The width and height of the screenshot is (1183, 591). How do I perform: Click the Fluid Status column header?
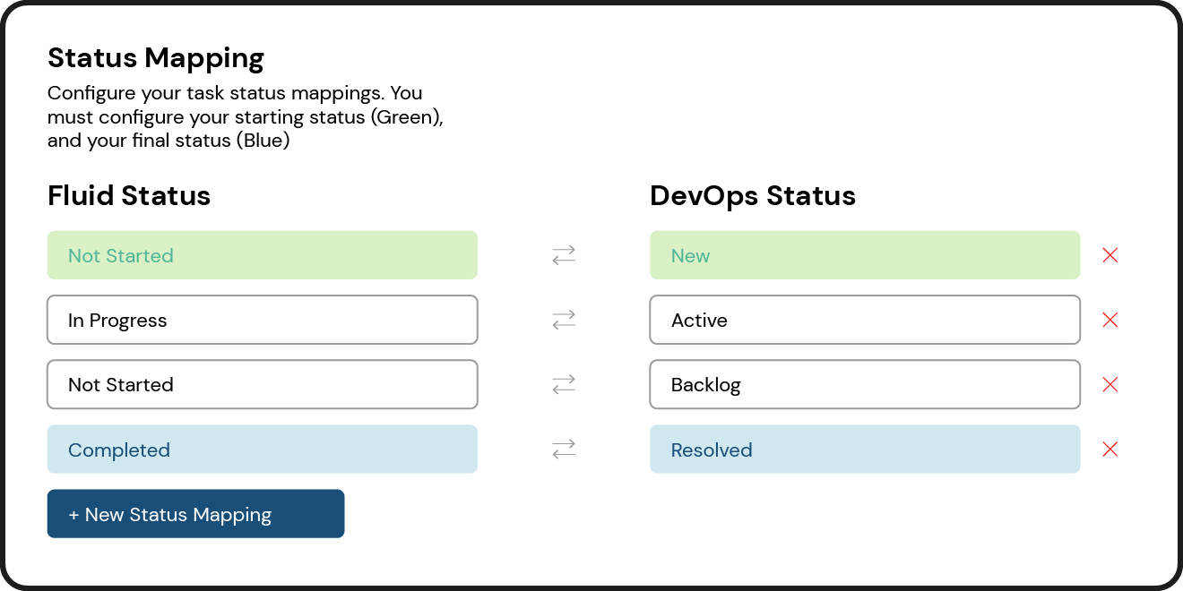[128, 195]
